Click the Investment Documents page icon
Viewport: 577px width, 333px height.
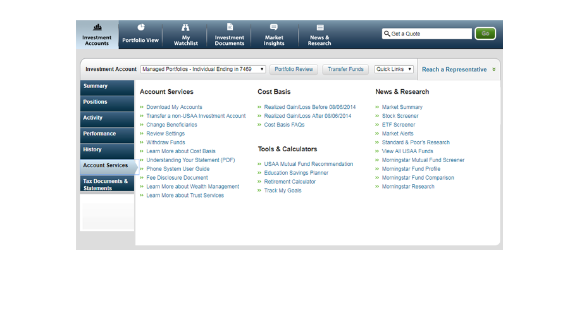pyautogui.click(x=230, y=27)
